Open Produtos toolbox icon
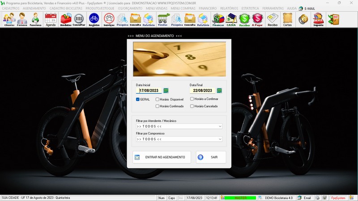The image size is (358, 201). tap(65, 19)
